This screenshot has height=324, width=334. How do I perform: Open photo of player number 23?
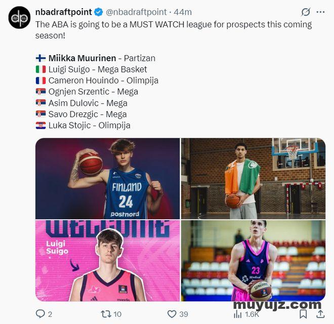coord(253,261)
